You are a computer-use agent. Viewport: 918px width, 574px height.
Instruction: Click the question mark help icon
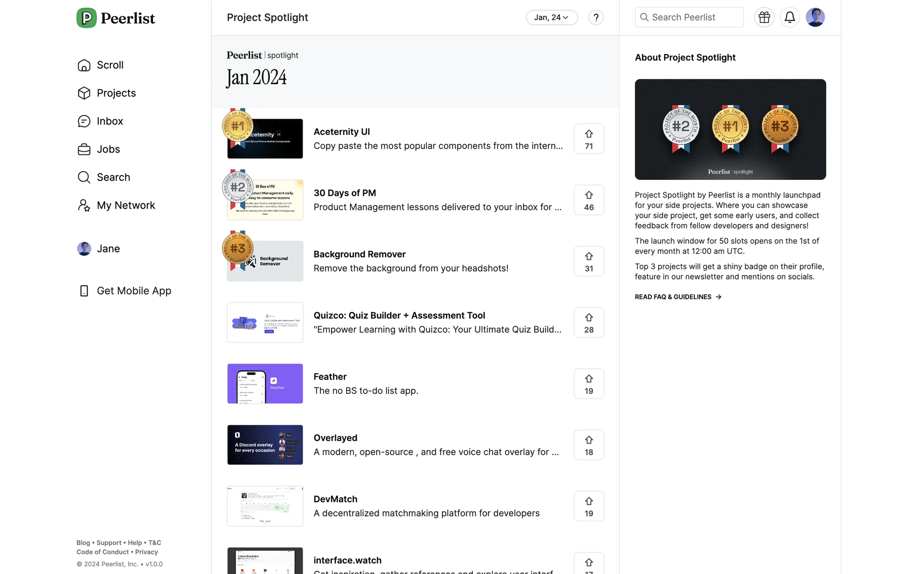pos(596,18)
